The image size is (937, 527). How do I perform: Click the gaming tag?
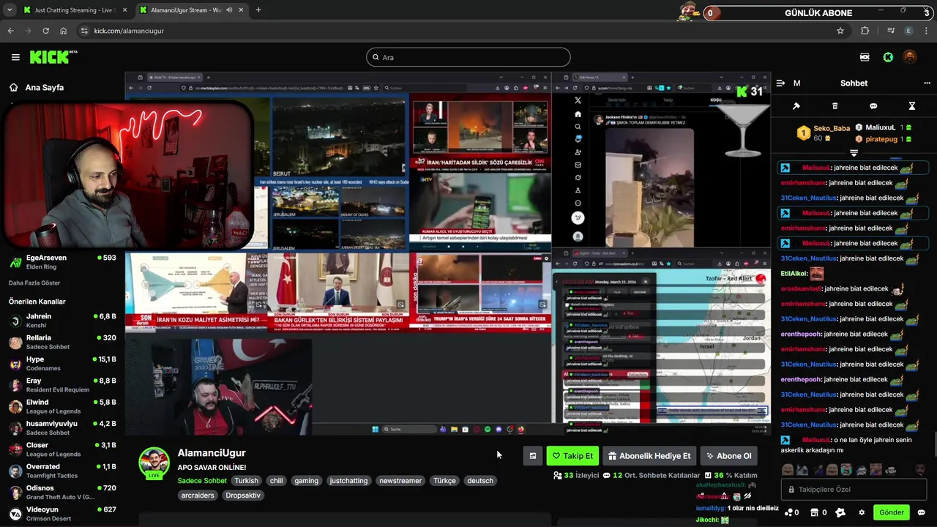click(x=306, y=481)
